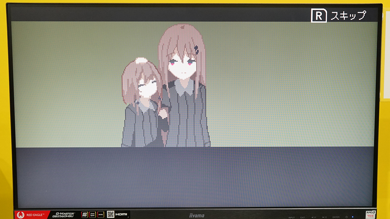Click the dark hair clip on taller girl
The width and height of the screenshot is (390, 219).
196,50
